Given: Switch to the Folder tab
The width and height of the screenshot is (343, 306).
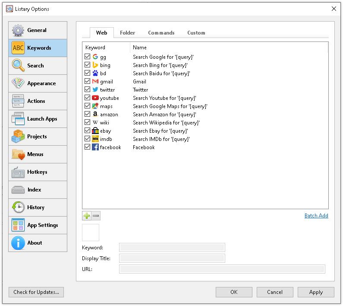Looking at the screenshot, I should click(x=127, y=33).
